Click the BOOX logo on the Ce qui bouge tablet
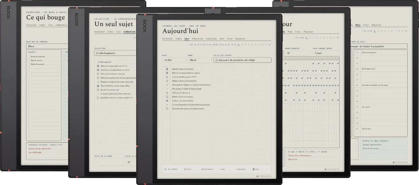The height and width of the screenshot is (185, 419). (x=8, y=12)
